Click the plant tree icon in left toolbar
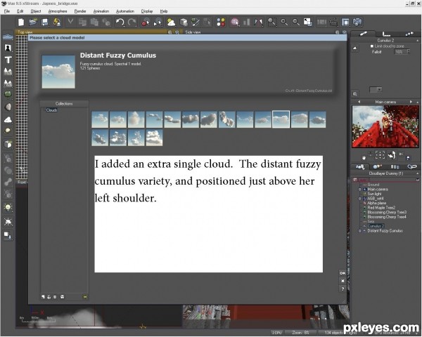Screen dimensions: 422x337 click(x=8, y=95)
